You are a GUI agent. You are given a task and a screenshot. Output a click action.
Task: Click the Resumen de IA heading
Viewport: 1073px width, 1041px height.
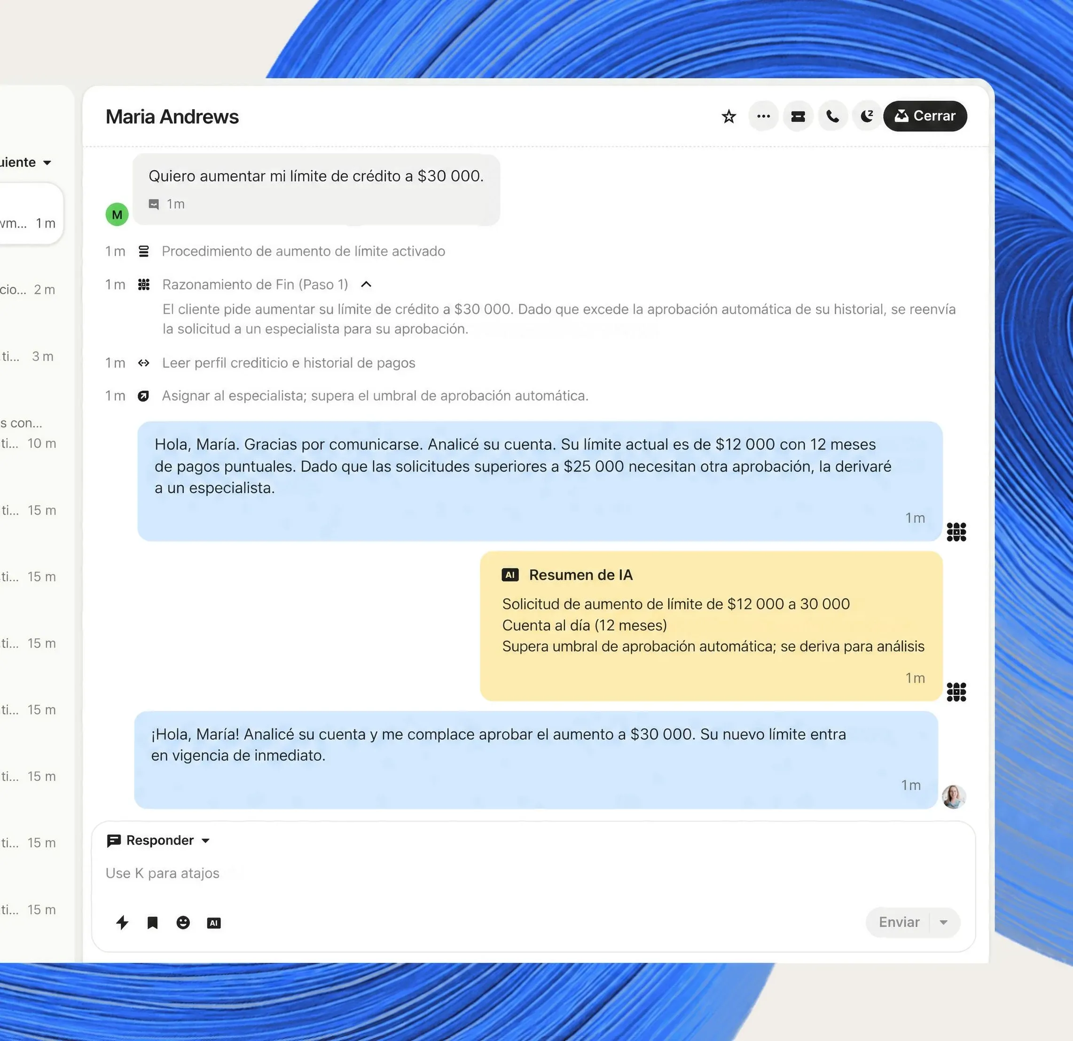[x=581, y=575]
